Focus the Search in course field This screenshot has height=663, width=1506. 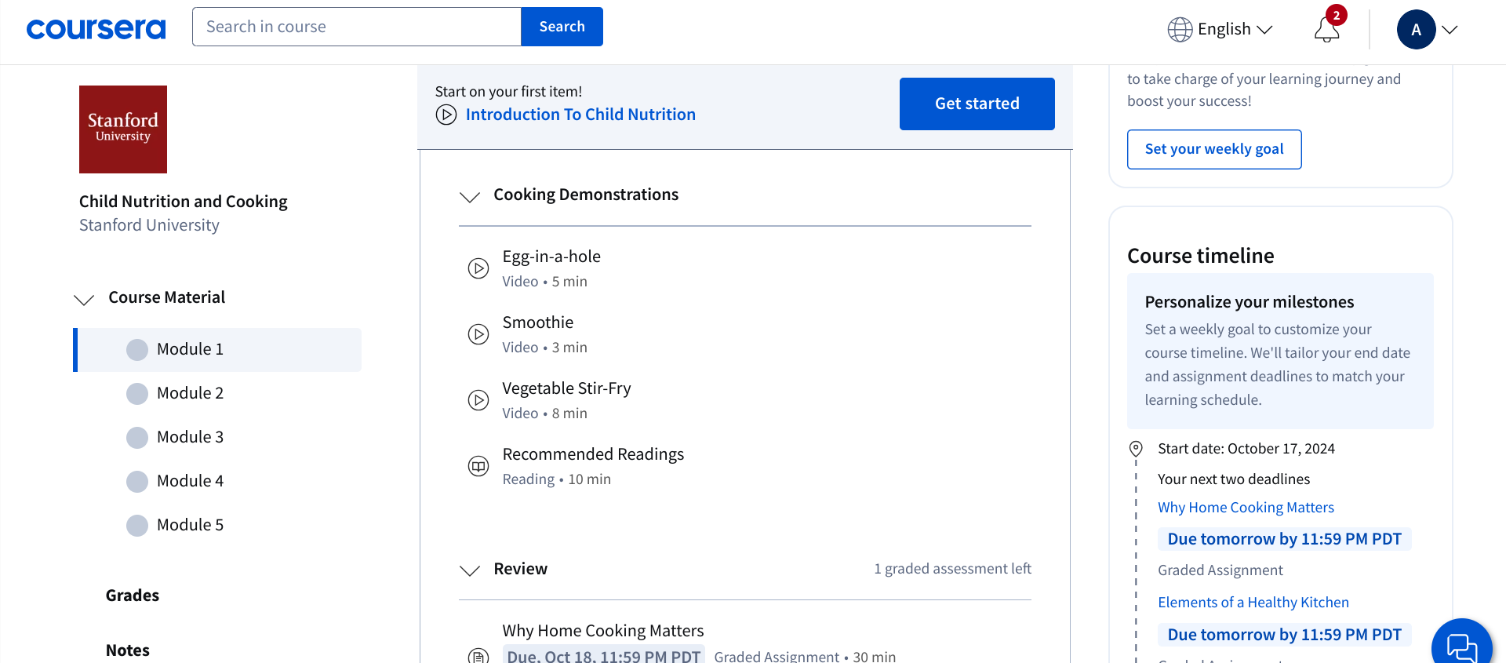(x=356, y=27)
